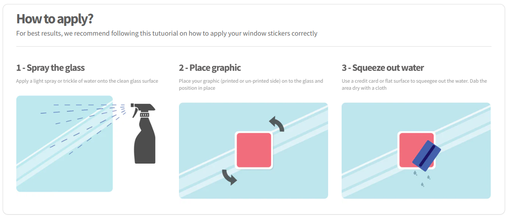Click the "Use a credit card" description
The height and width of the screenshot is (219, 510).
414,84
